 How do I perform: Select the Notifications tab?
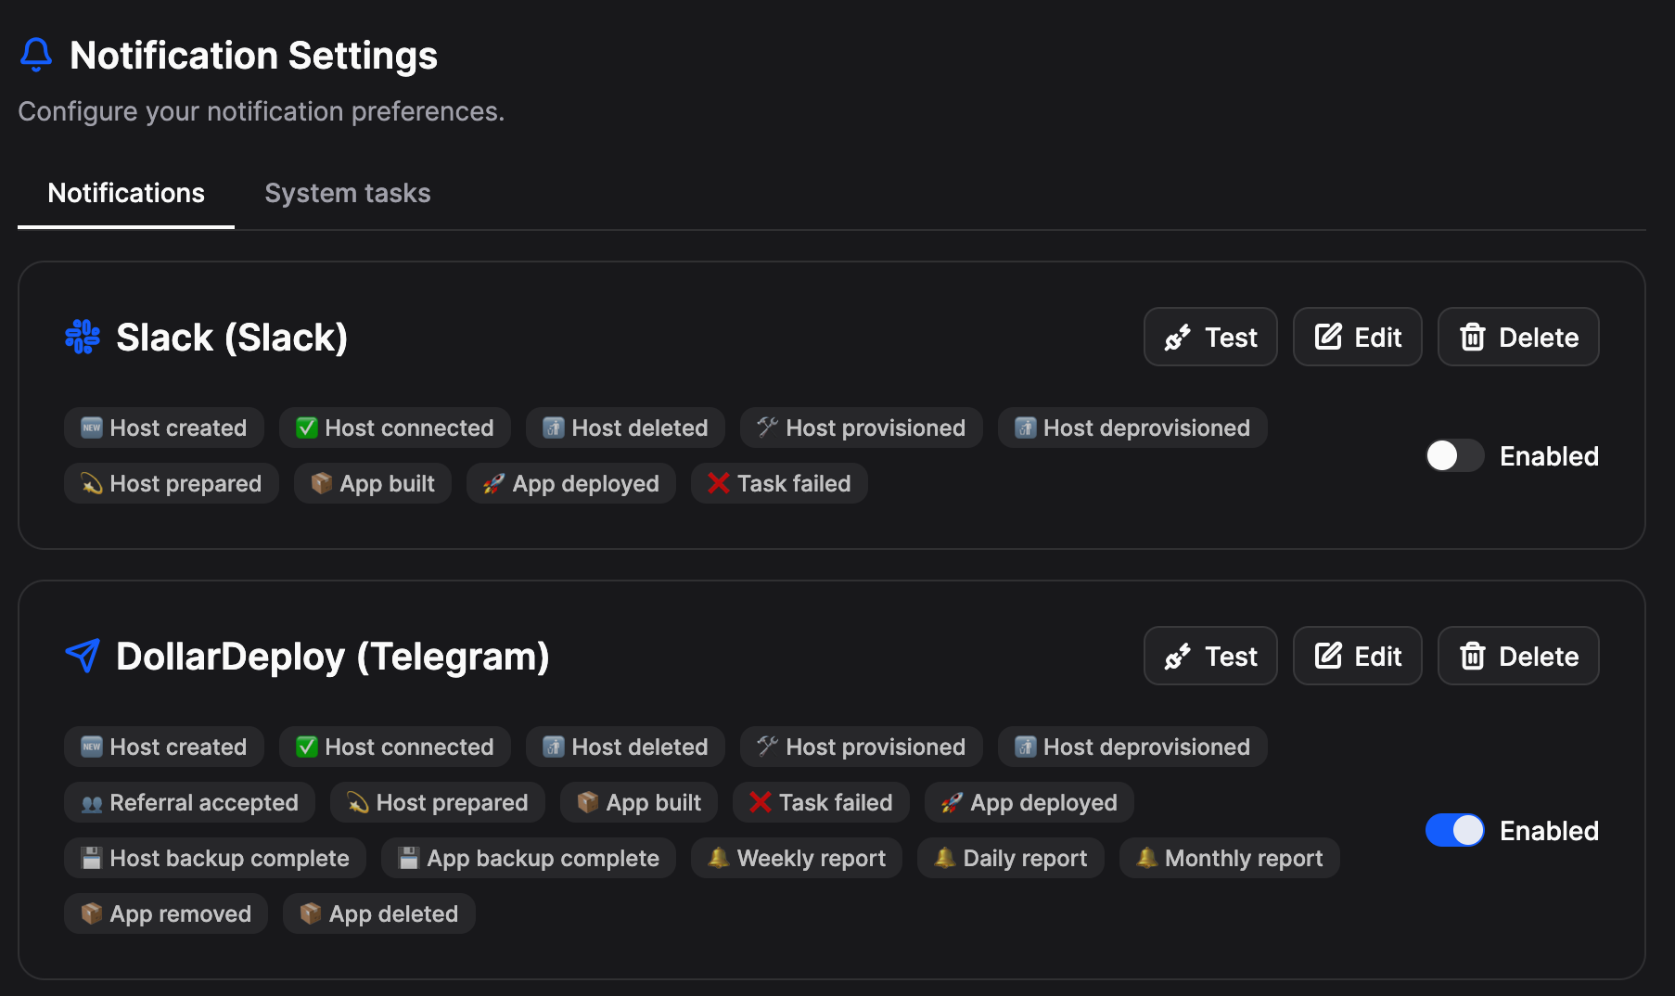point(126,193)
